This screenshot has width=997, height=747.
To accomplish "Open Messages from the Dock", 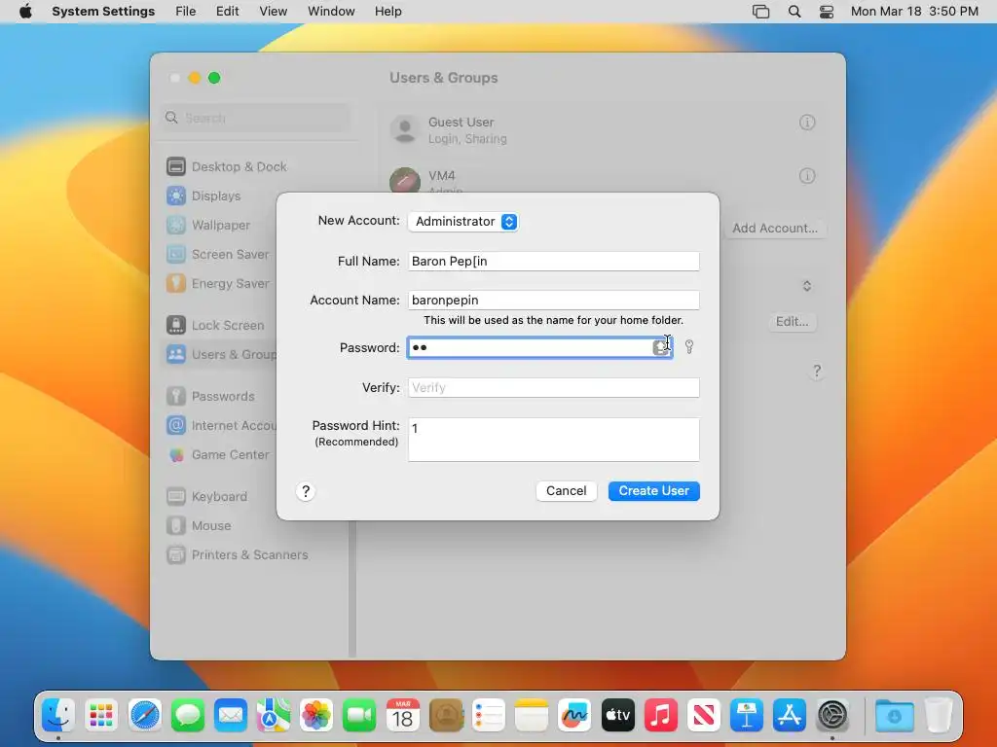I will coord(188,716).
